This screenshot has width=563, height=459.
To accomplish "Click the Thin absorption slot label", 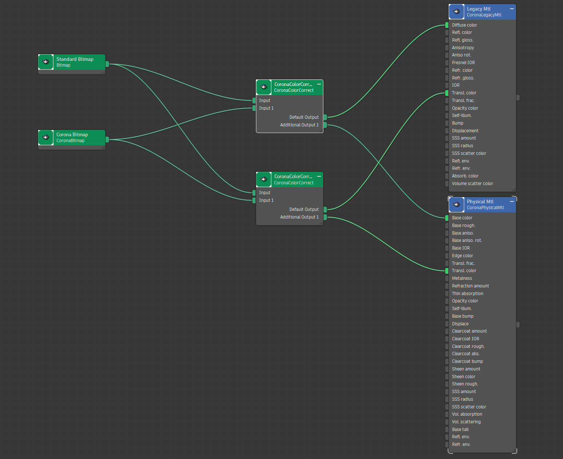I will [x=468, y=294].
